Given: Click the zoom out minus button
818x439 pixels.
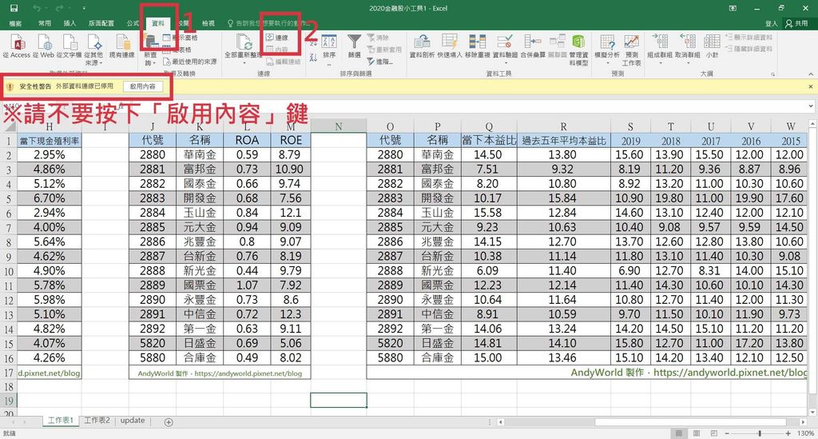Looking at the screenshot, I should pos(727,433).
